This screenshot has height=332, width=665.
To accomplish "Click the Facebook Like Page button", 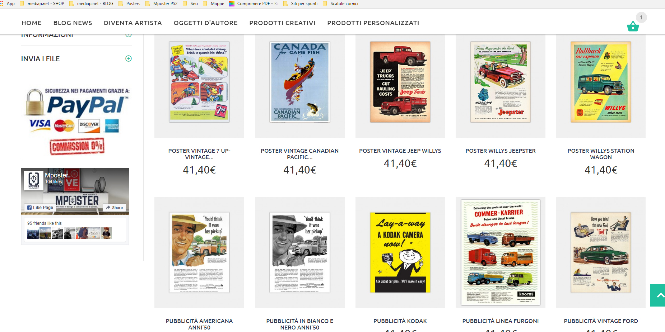I will 40,208.
